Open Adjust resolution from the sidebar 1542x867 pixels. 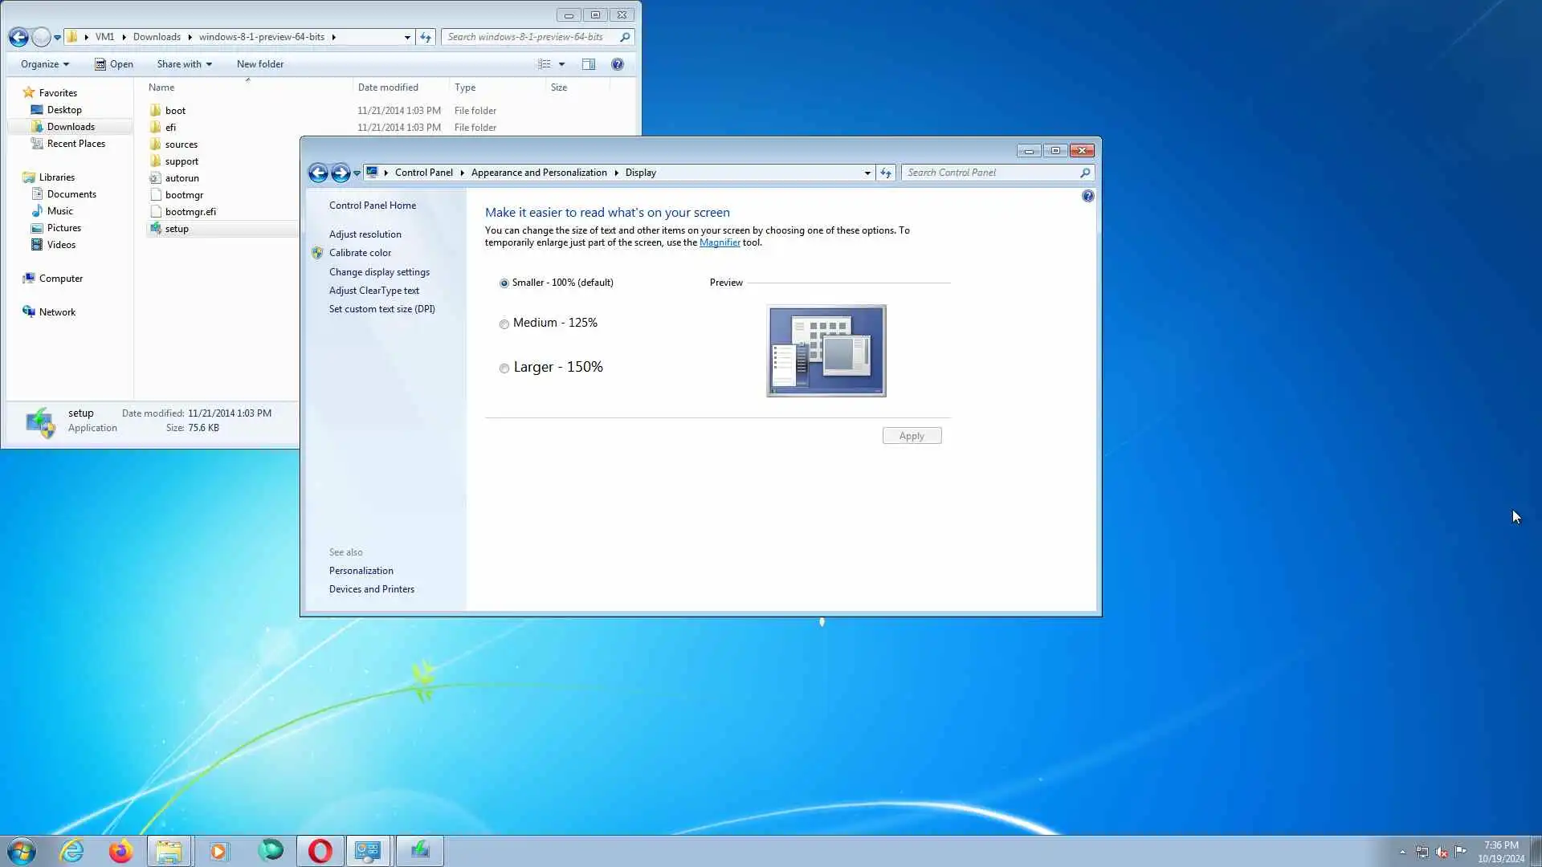(365, 234)
